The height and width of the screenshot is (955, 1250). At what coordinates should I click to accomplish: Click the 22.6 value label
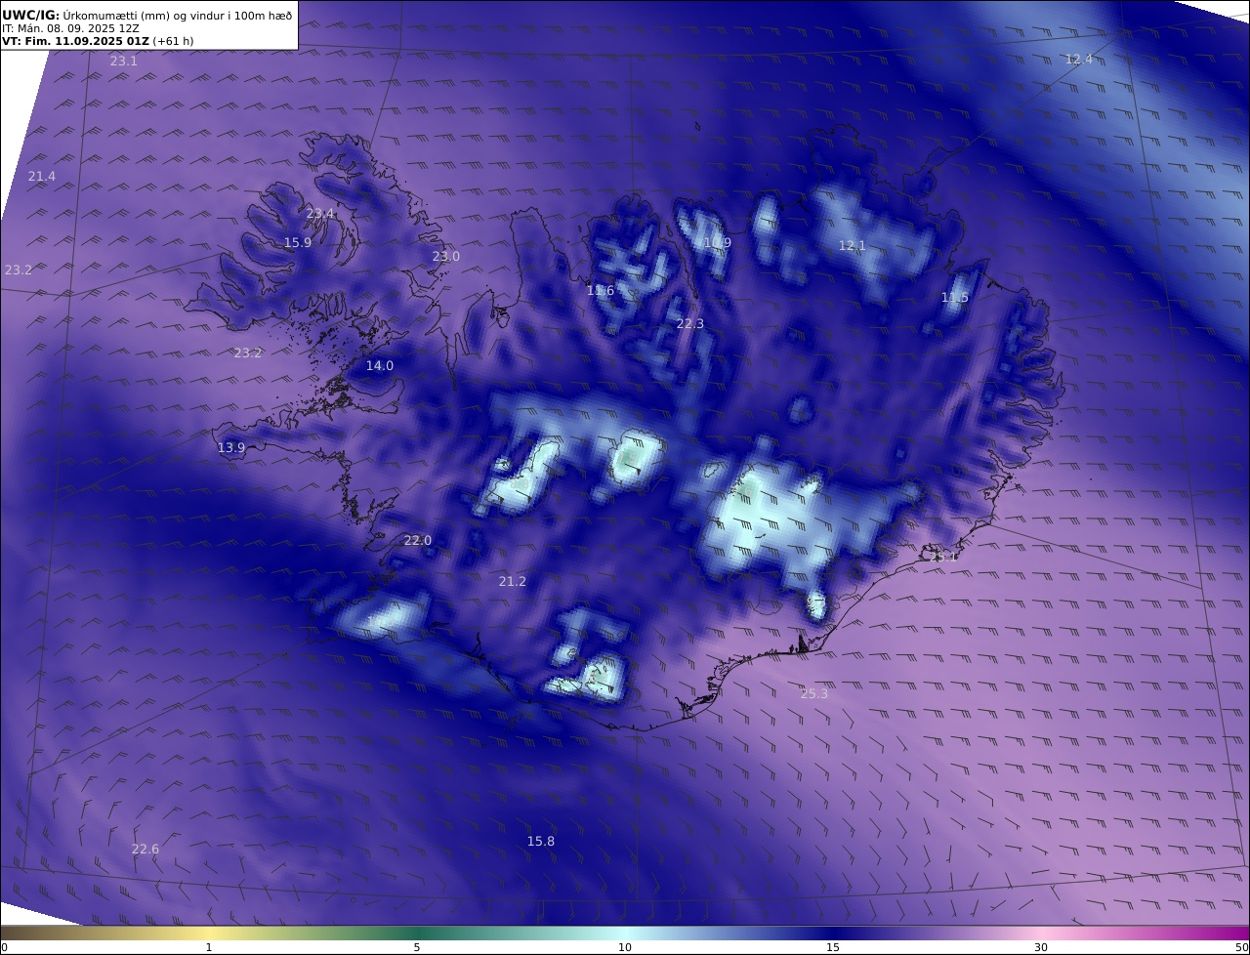tap(146, 849)
